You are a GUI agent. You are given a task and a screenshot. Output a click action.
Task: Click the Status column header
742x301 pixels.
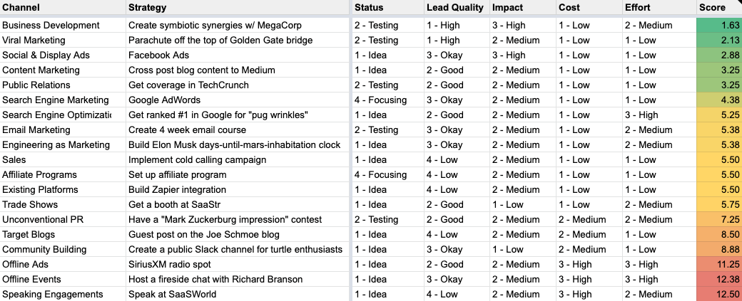369,7
